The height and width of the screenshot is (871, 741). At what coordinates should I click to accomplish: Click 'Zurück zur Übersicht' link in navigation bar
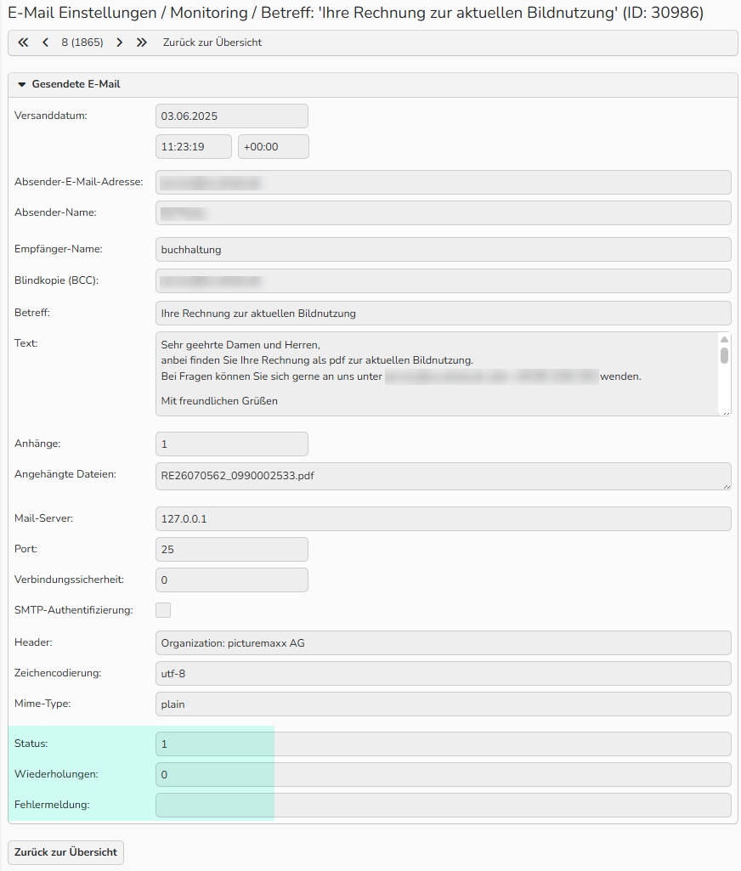212,42
